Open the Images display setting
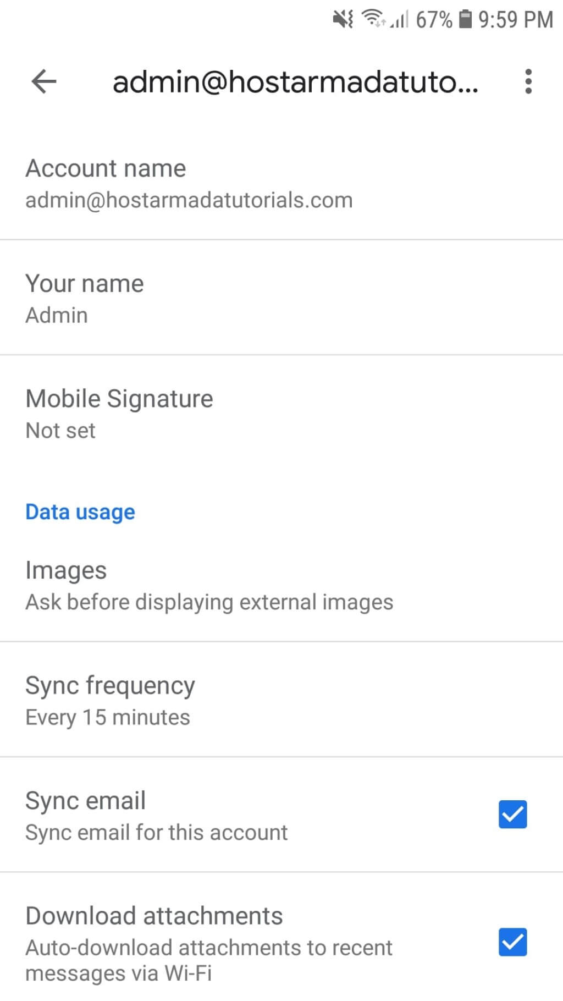 tap(281, 585)
